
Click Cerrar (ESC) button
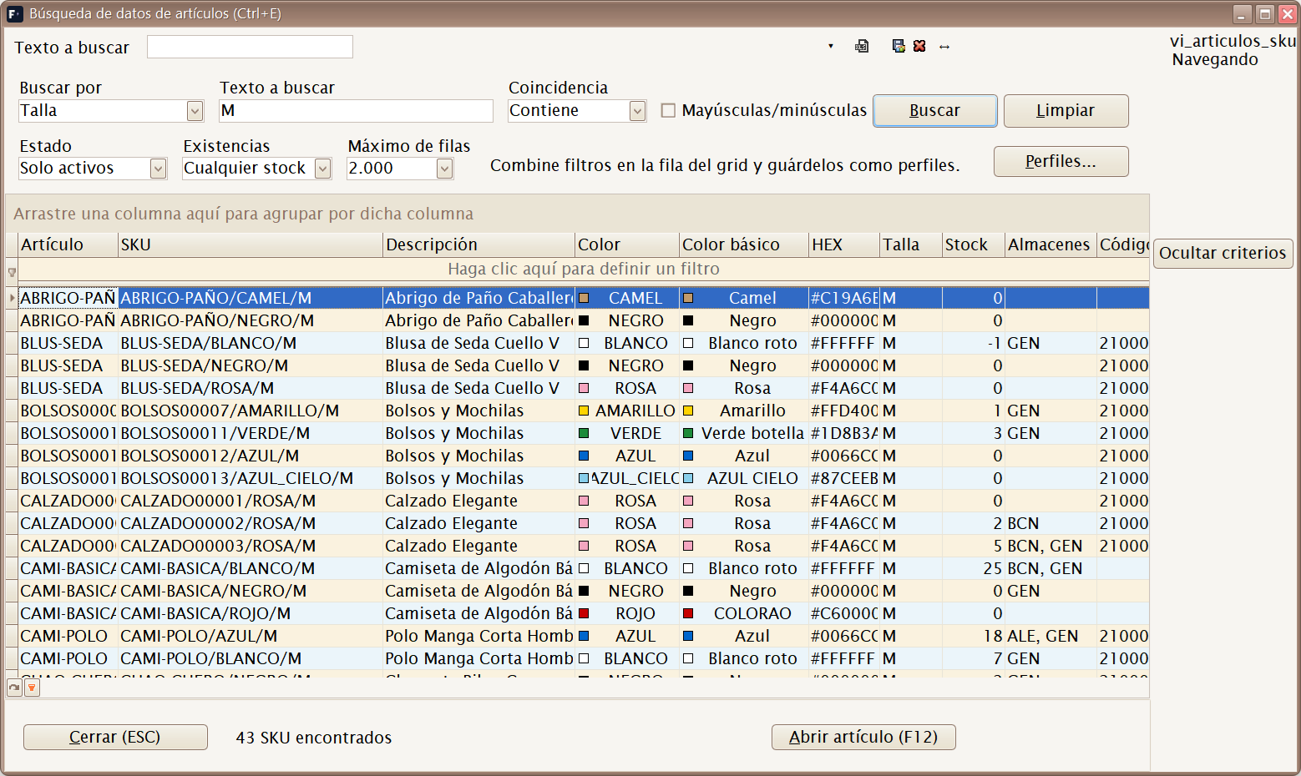tap(115, 738)
